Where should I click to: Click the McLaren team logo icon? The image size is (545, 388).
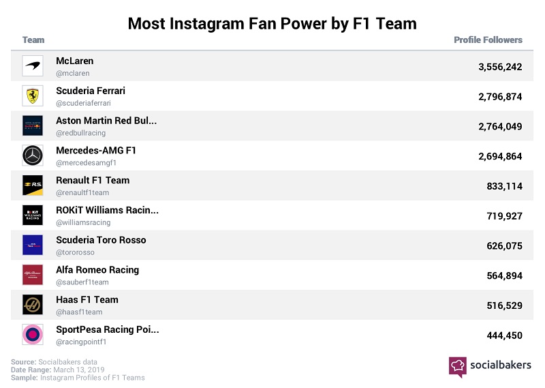[x=33, y=65]
